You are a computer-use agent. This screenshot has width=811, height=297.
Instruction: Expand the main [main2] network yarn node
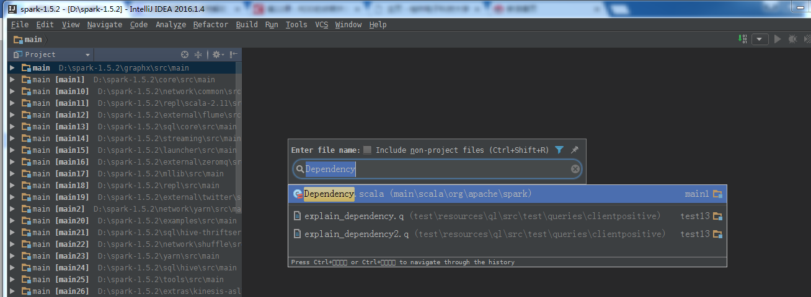pyautogui.click(x=12, y=209)
